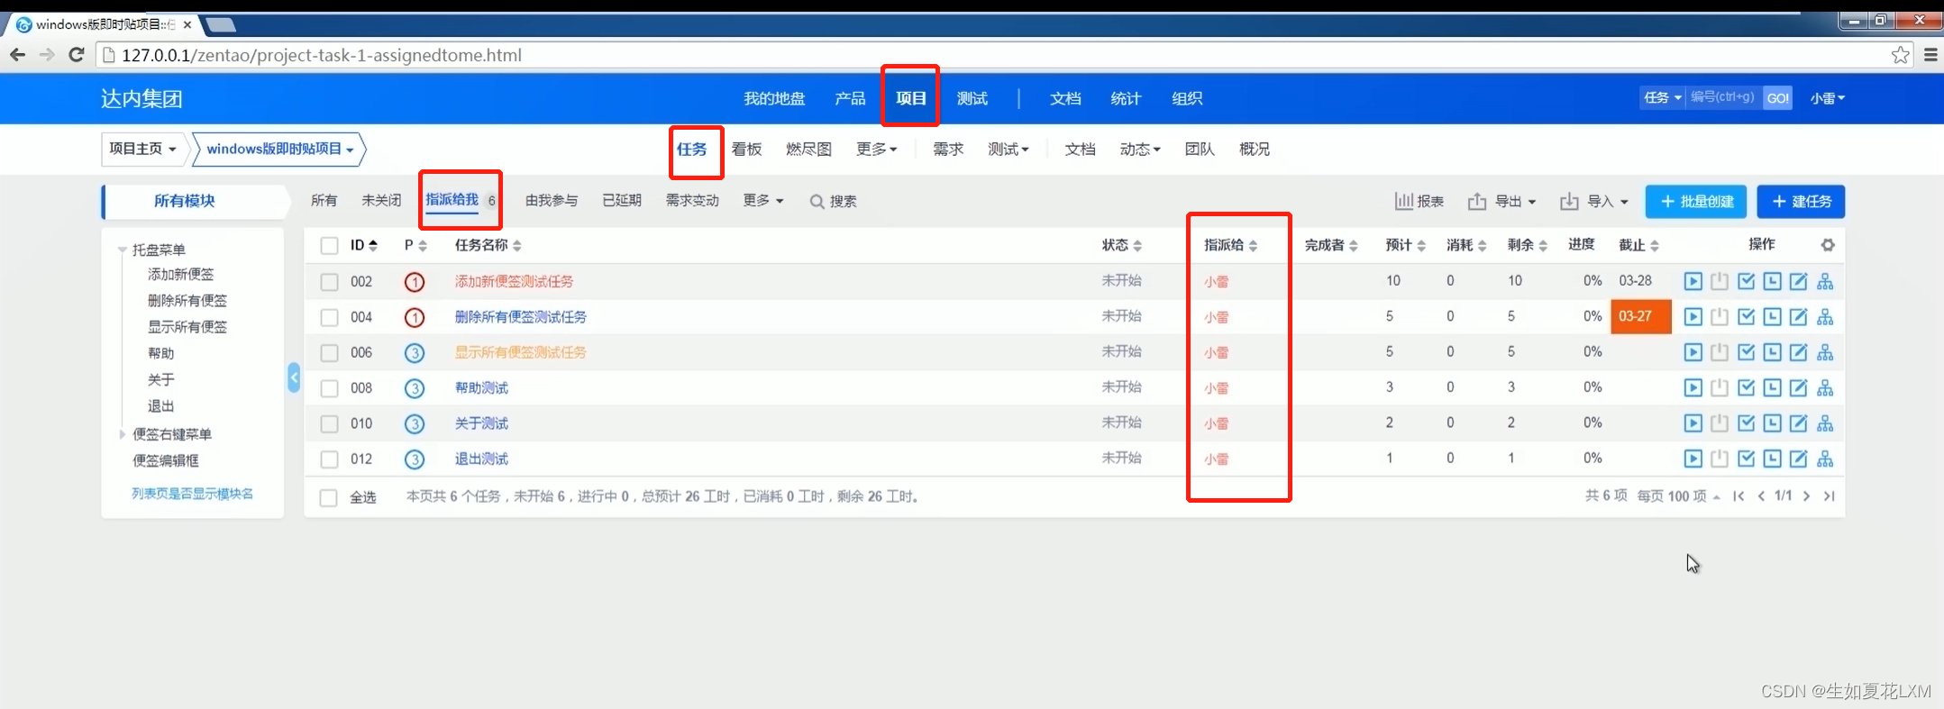Go to next page of the list
Image resolution: width=1944 pixels, height=709 pixels.
1806,495
